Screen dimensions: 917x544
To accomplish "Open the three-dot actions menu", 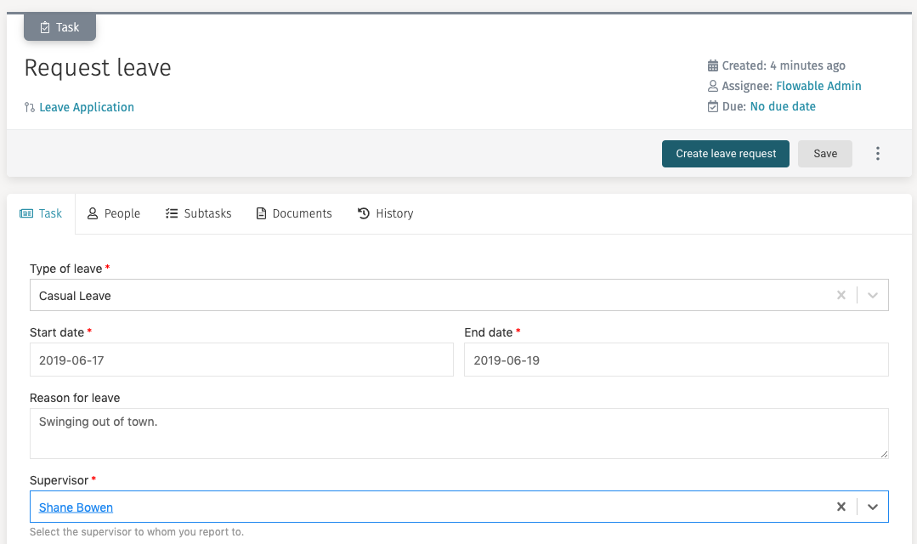I will click(x=878, y=153).
